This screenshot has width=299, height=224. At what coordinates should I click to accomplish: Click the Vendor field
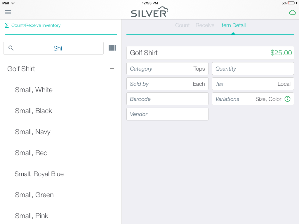tap(167, 114)
